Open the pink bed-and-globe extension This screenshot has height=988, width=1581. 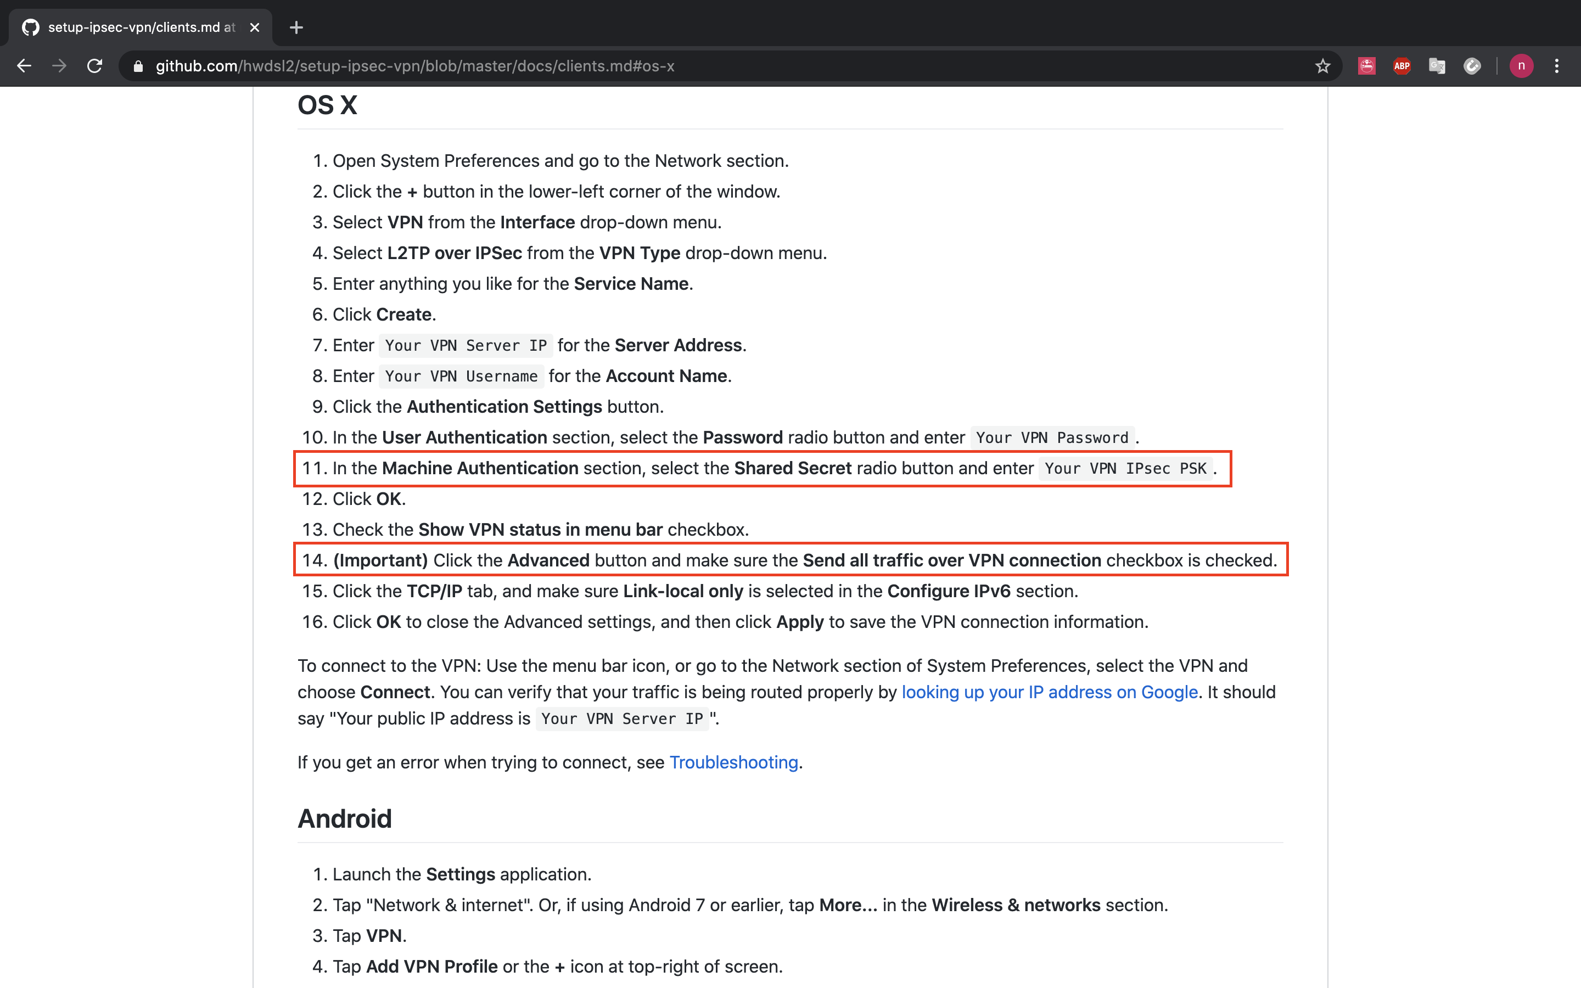pos(1367,66)
